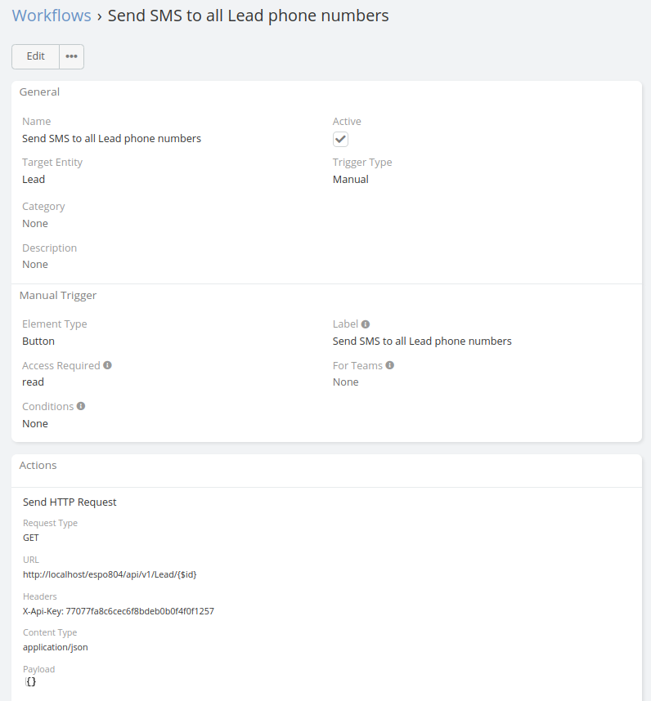The height and width of the screenshot is (701, 651).
Task: Click the Label field info icon
Action: pos(366,324)
